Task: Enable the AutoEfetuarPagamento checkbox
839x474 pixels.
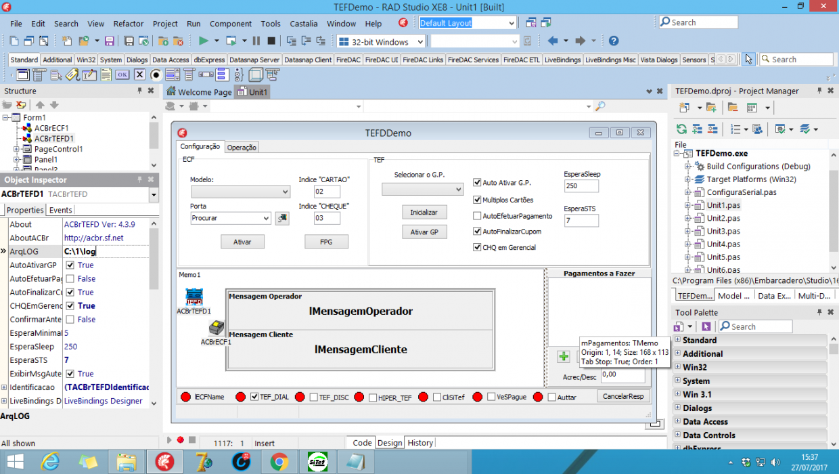Action: click(x=477, y=216)
